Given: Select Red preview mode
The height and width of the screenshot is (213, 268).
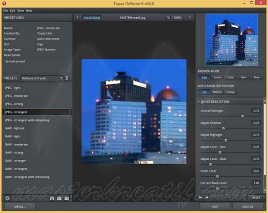Looking at the screenshot, I should click(243, 77).
